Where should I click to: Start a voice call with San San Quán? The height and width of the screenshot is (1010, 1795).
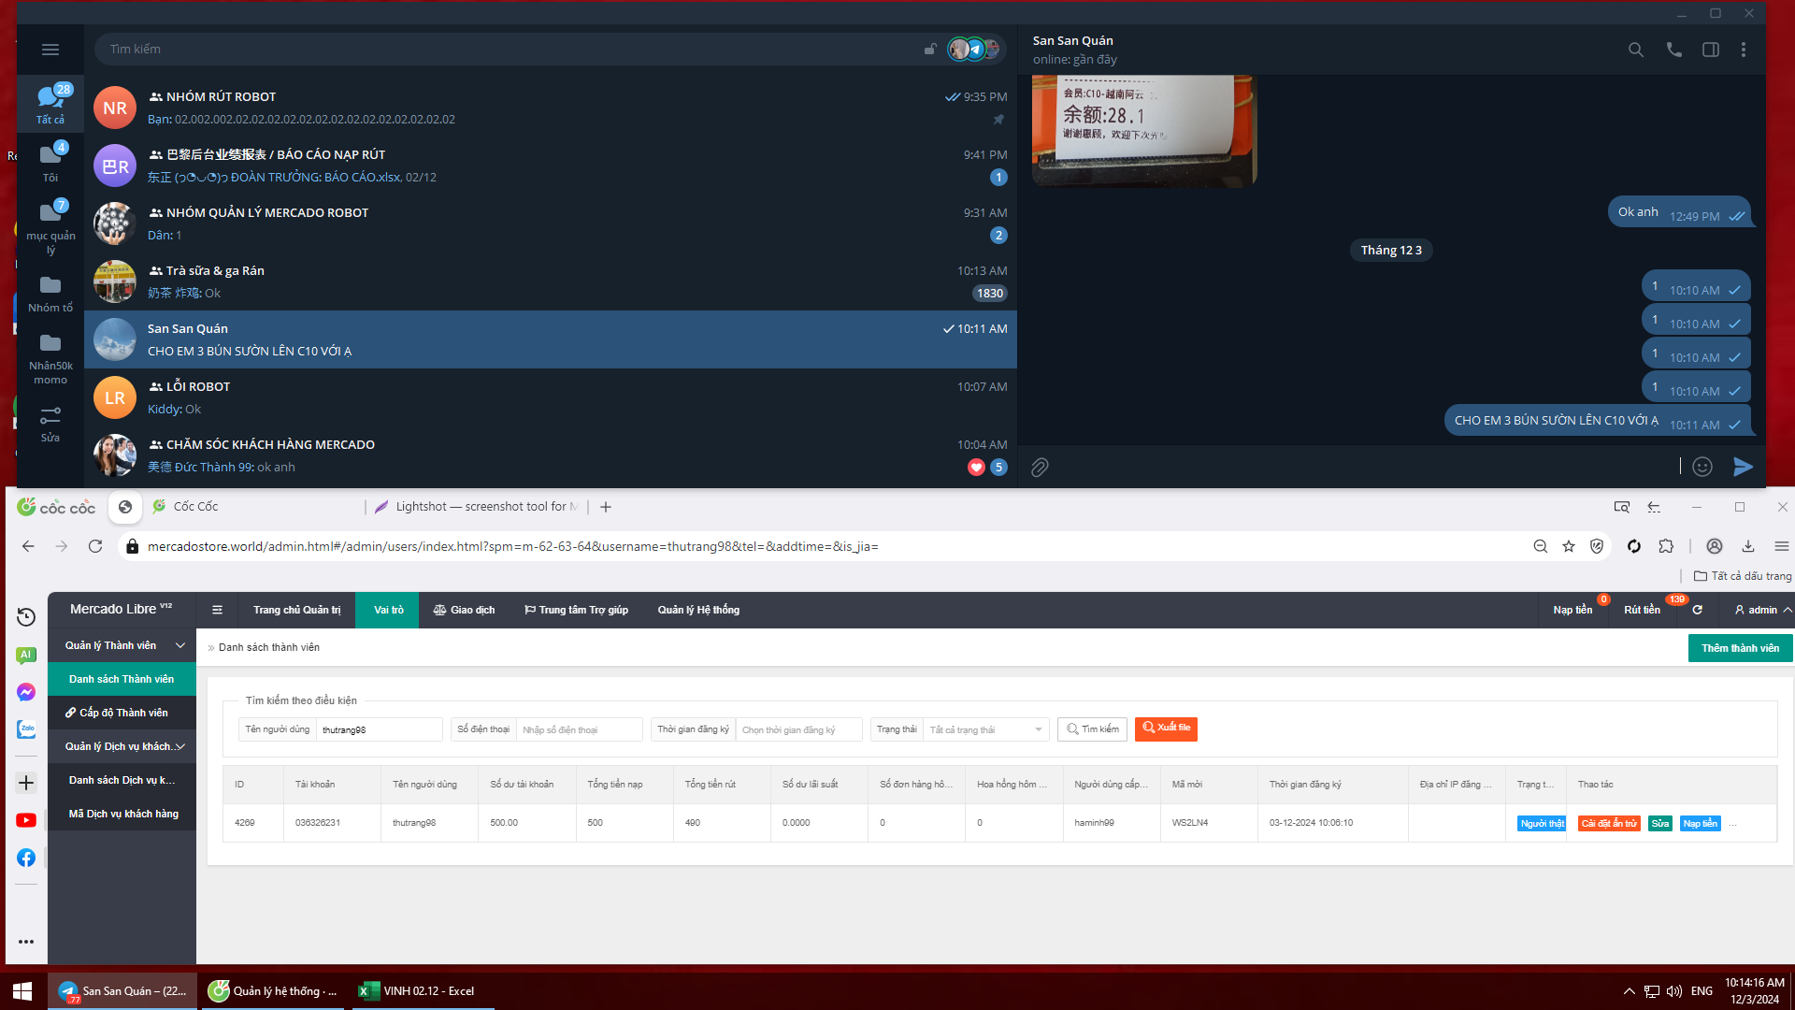(x=1673, y=50)
